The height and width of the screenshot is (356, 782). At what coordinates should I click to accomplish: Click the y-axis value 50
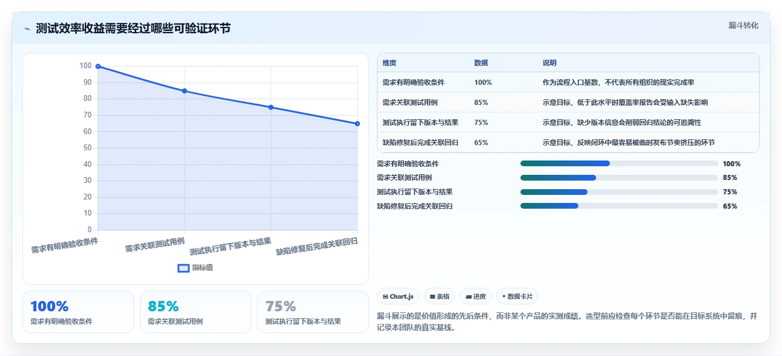(x=88, y=148)
